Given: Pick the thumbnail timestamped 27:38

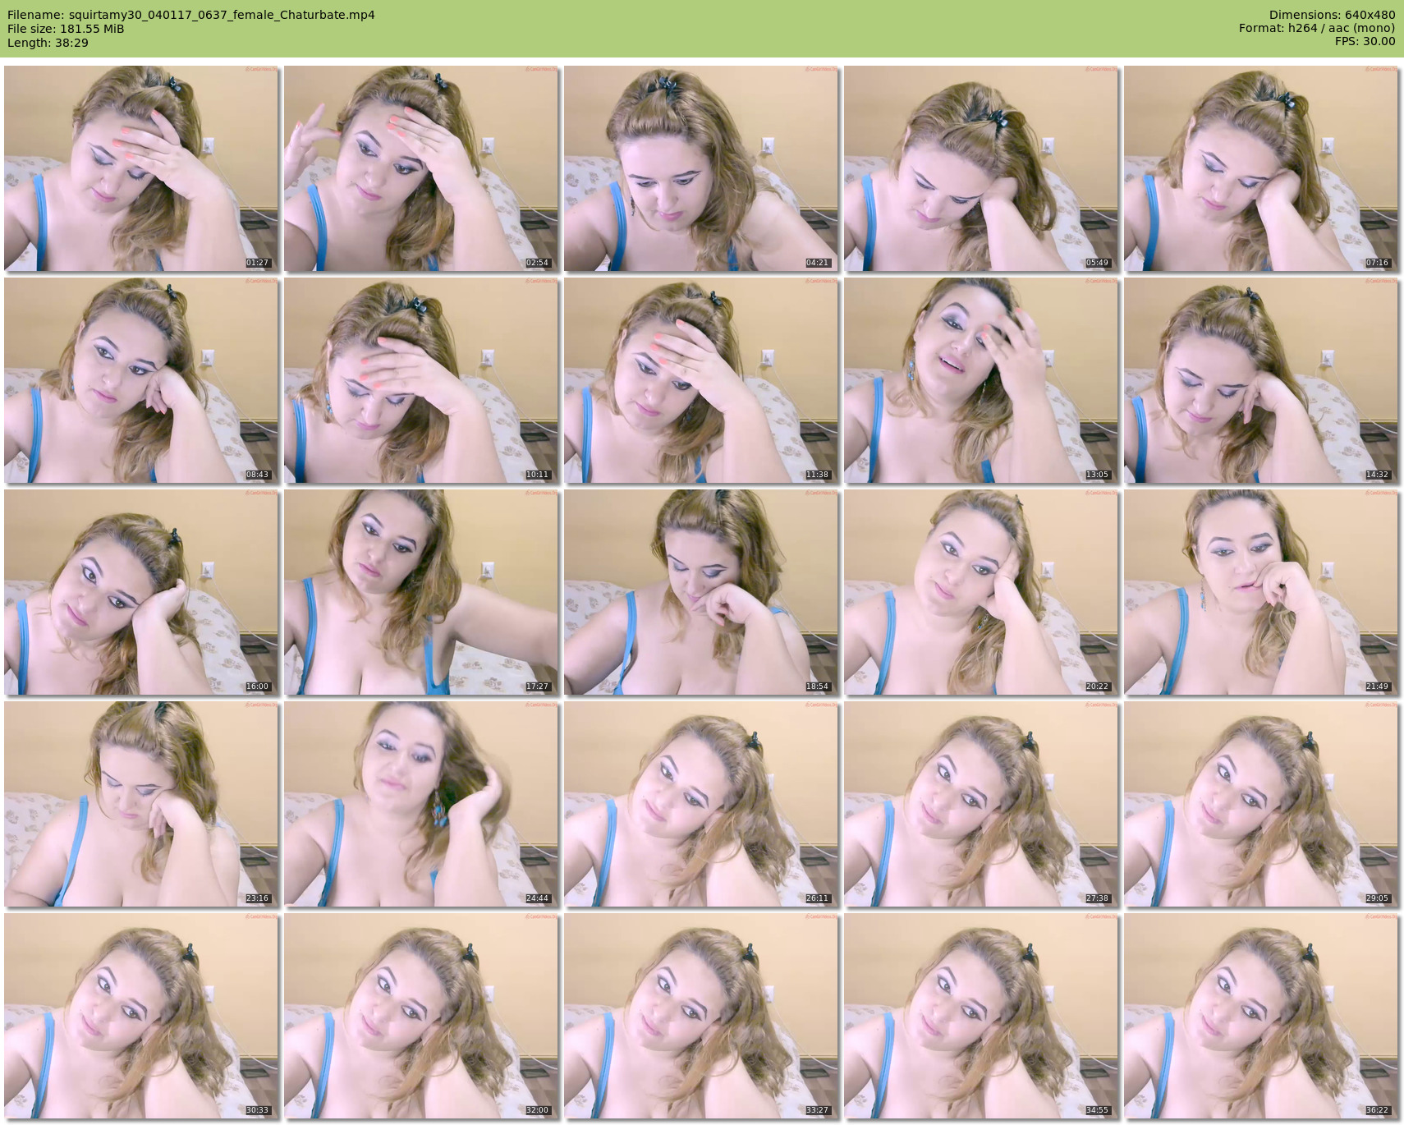Looking at the screenshot, I should click(981, 804).
